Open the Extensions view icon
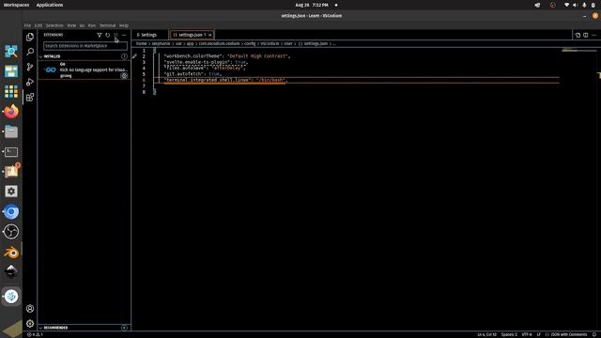Viewport: 601px width, 338px height. click(x=30, y=97)
